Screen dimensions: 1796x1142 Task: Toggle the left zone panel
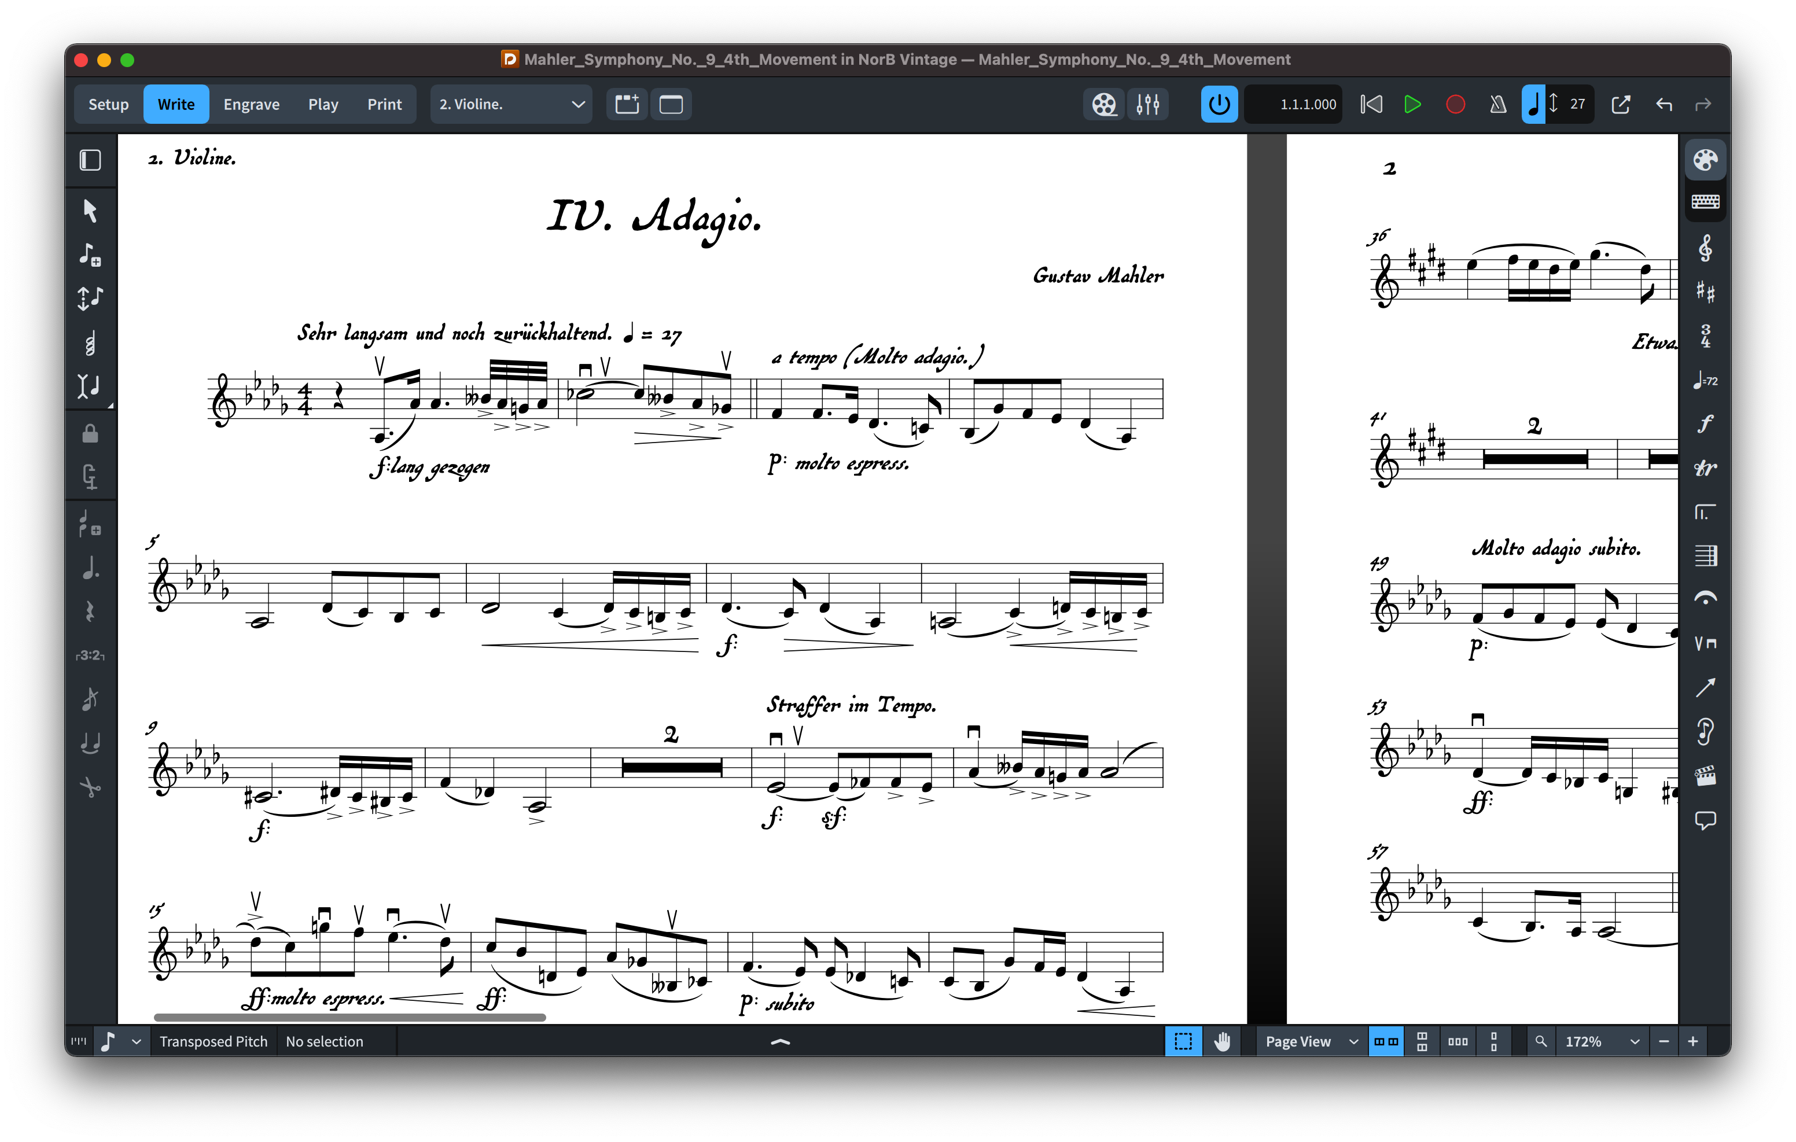point(90,160)
